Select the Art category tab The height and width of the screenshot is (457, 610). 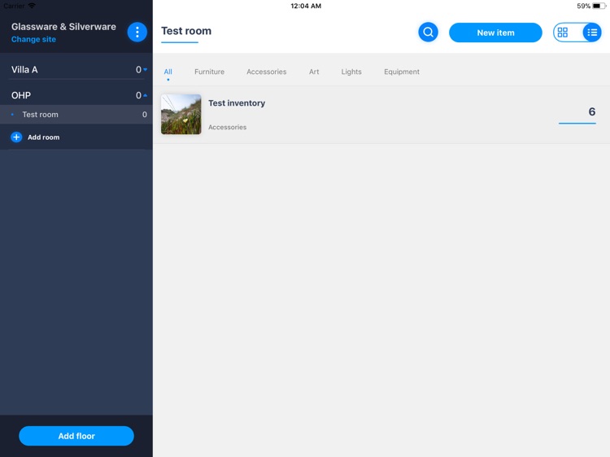point(314,72)
